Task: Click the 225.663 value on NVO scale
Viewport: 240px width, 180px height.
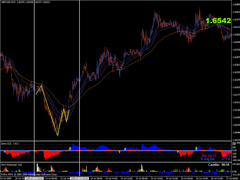Action: click(236, 164)
